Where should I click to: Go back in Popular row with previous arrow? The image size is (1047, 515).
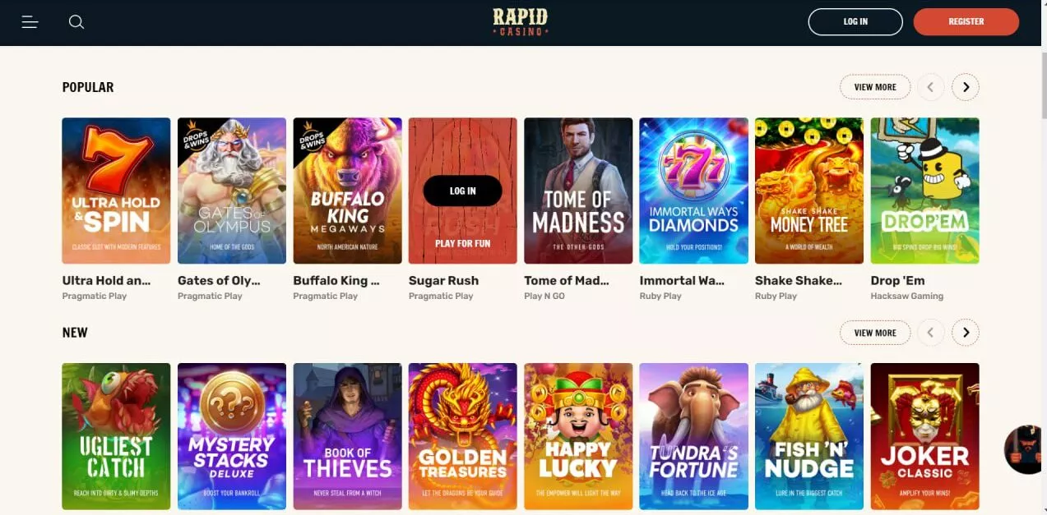point(931,87)
